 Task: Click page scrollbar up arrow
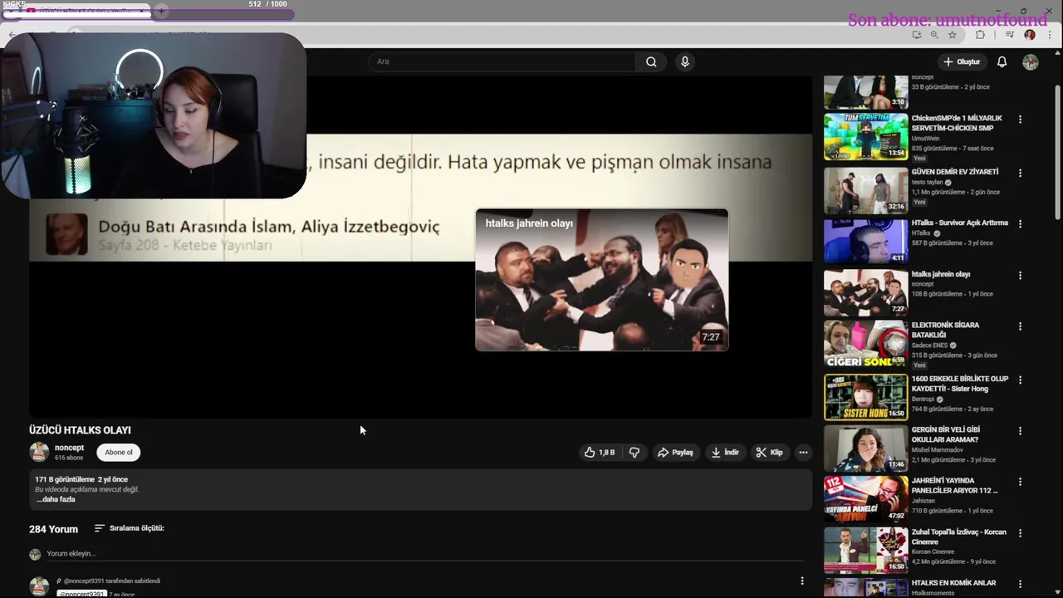(x=1056, y=55)
